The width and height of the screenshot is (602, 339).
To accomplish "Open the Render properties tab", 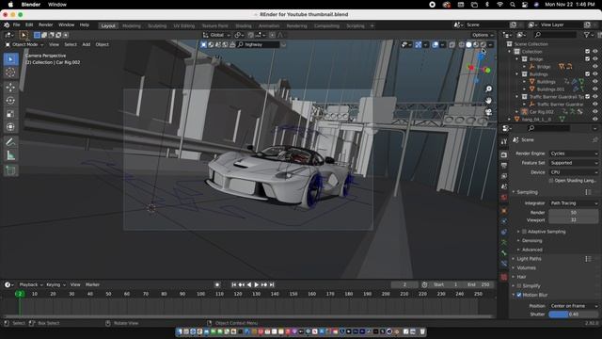I will (504, 154).
